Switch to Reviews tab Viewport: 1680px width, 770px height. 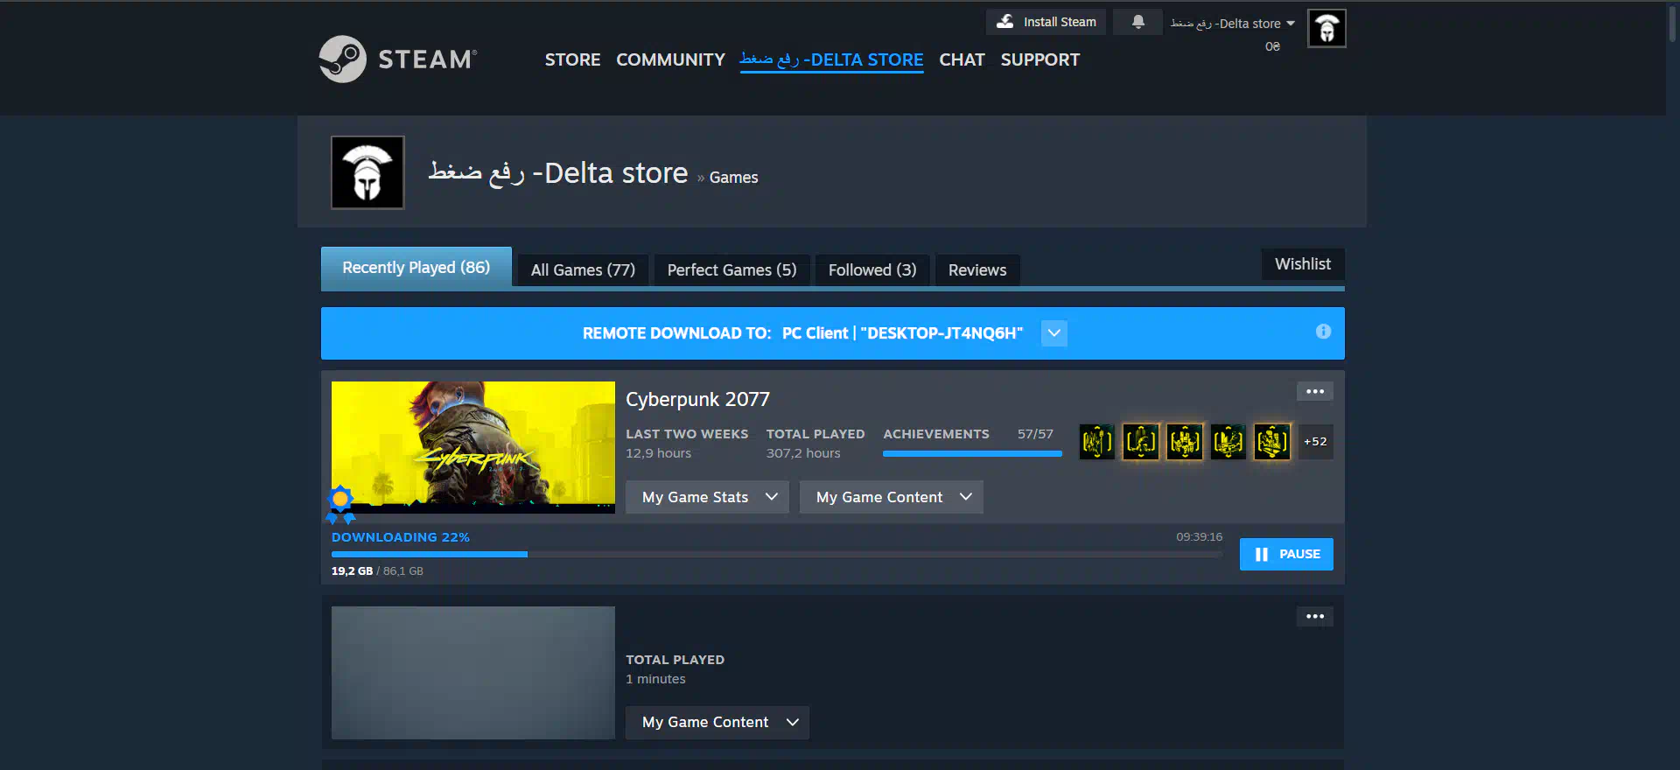(x=977, y=270)
